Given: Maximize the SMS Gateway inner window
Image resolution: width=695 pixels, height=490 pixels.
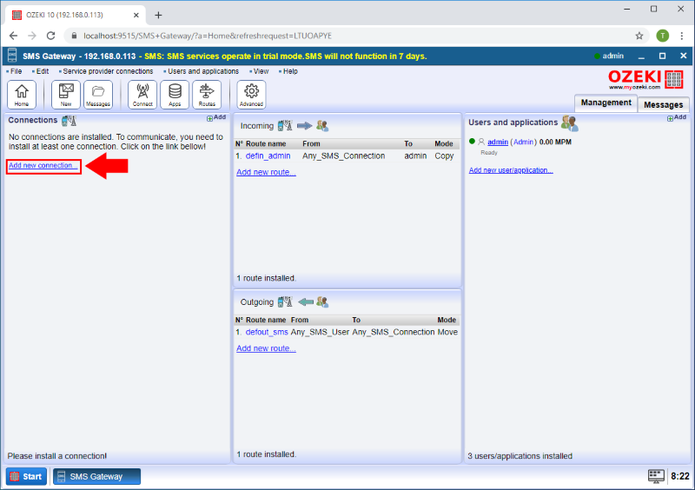Looking at the screenshot, I should point(662,56).
